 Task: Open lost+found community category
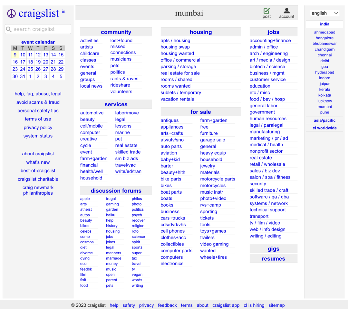pyautogui.click(x=121, y=41)
